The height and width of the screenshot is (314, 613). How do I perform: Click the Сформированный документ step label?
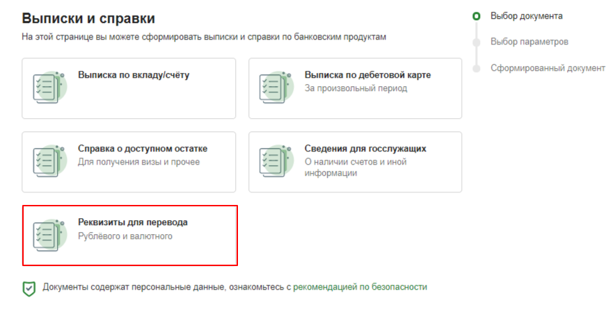click(547, 68)
